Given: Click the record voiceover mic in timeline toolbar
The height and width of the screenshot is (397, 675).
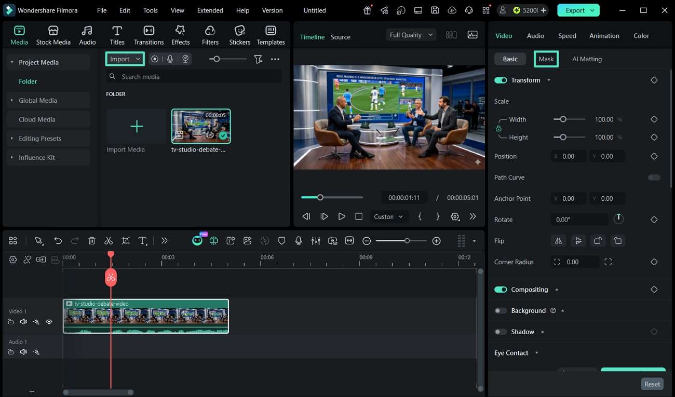Looking at the screenshot, I should point(299,241).
